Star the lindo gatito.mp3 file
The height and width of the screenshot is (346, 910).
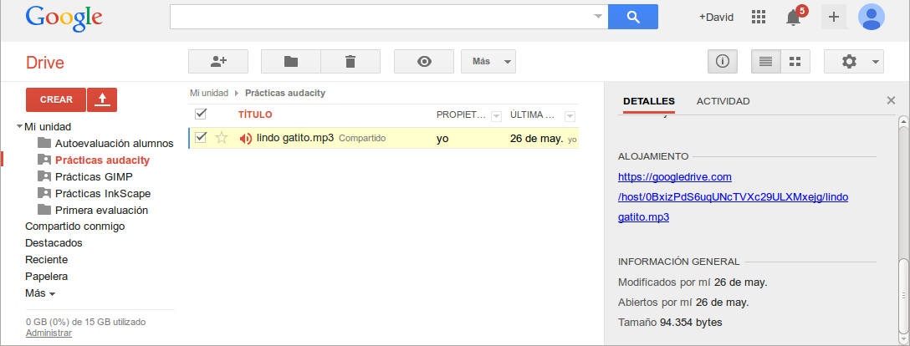click(221, 138)
